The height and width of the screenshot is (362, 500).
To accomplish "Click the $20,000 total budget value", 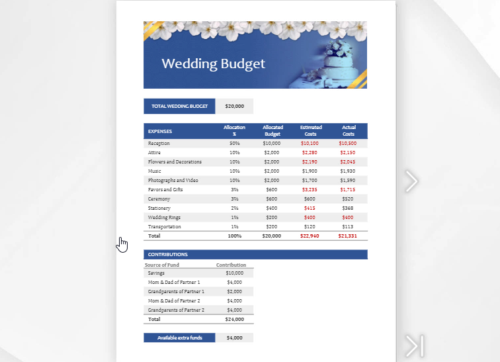I will (x=234, y=106).
